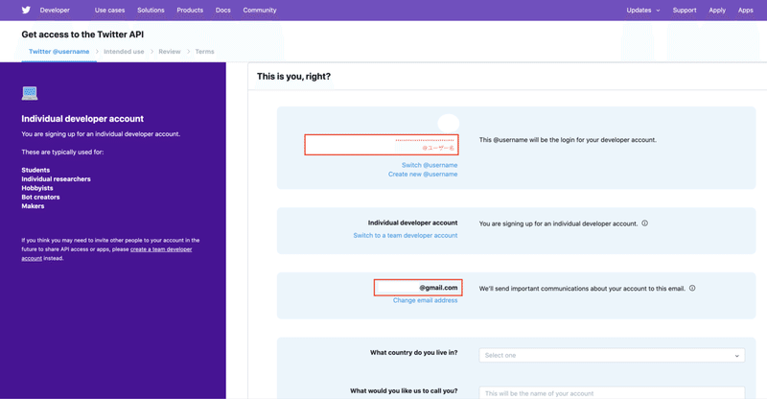Screen dimensions: 767x399
Task: Click the This @username will be the login text
Action: 568,140
